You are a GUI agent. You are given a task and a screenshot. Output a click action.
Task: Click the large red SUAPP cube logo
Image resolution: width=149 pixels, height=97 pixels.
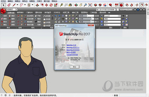point(3,11)
